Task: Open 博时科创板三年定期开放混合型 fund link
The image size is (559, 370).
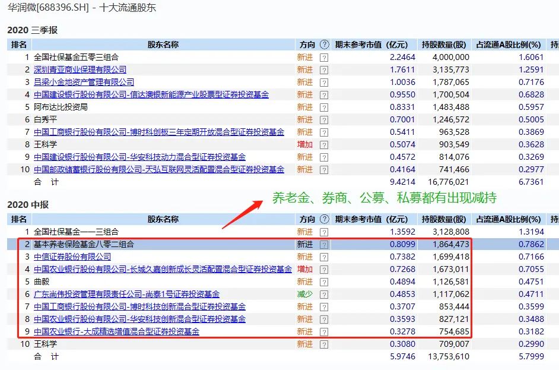Action: (159, 132)
